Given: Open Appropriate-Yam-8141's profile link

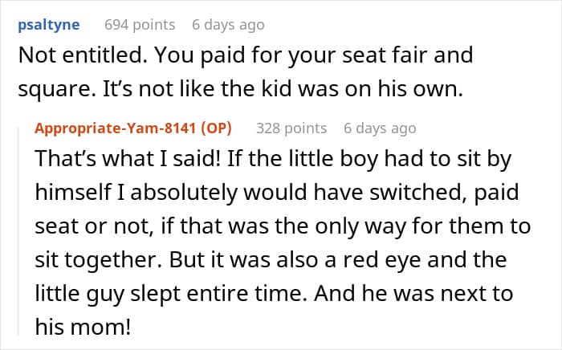Looking at the screenshot, I should click(115, 128).
